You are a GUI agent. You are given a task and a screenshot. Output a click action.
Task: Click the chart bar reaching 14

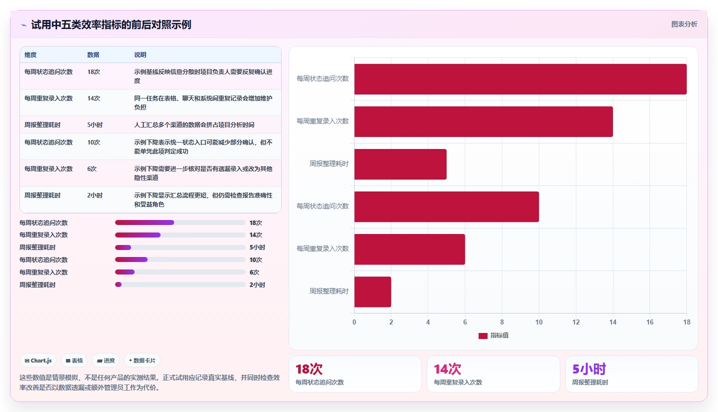tap(483, 121)
